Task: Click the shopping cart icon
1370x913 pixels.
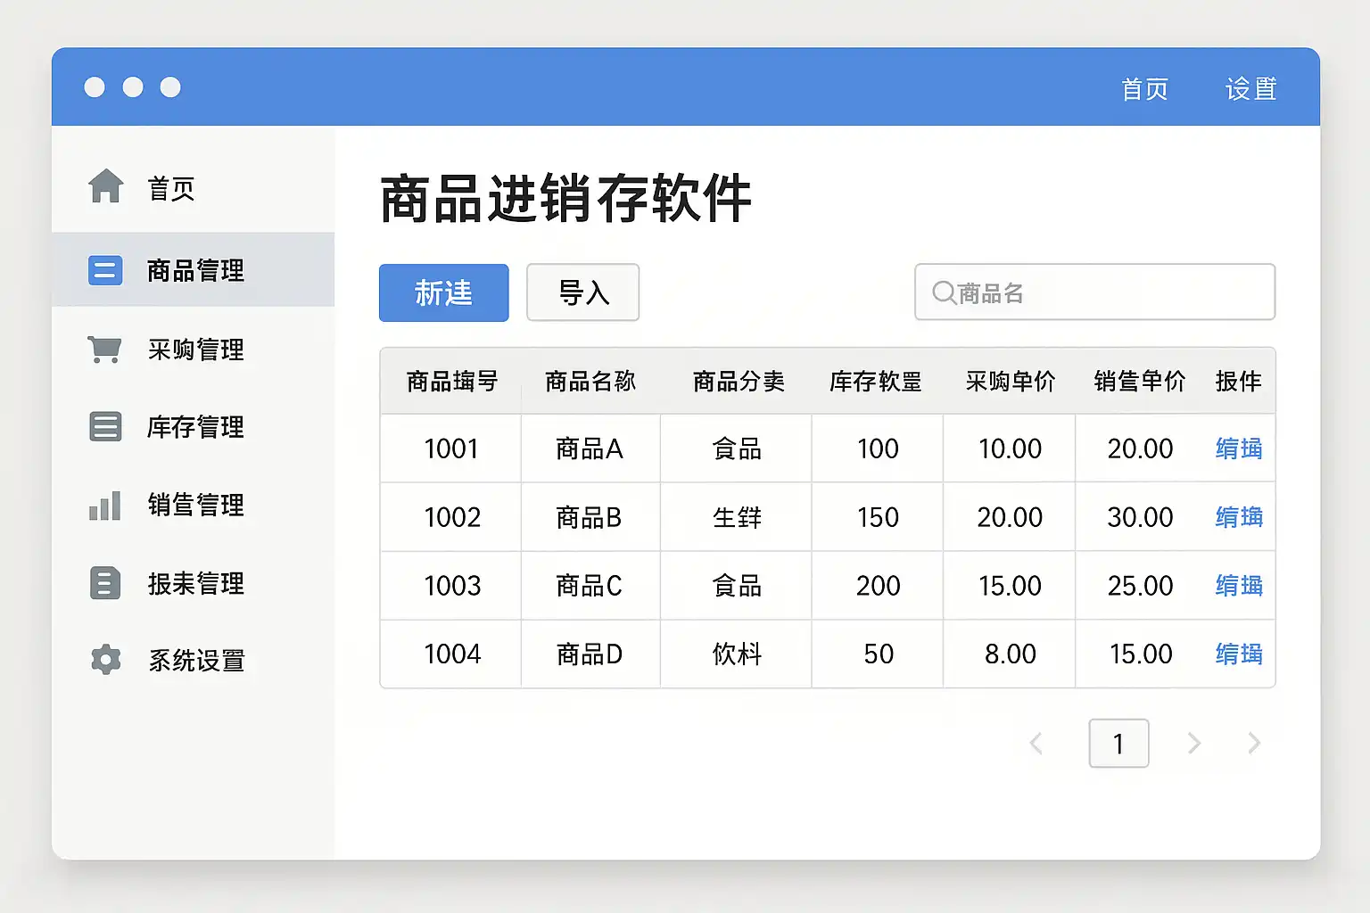Action: point(105,349)
